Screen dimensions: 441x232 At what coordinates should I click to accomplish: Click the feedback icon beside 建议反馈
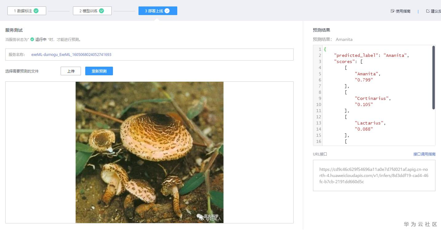[428, 11]
